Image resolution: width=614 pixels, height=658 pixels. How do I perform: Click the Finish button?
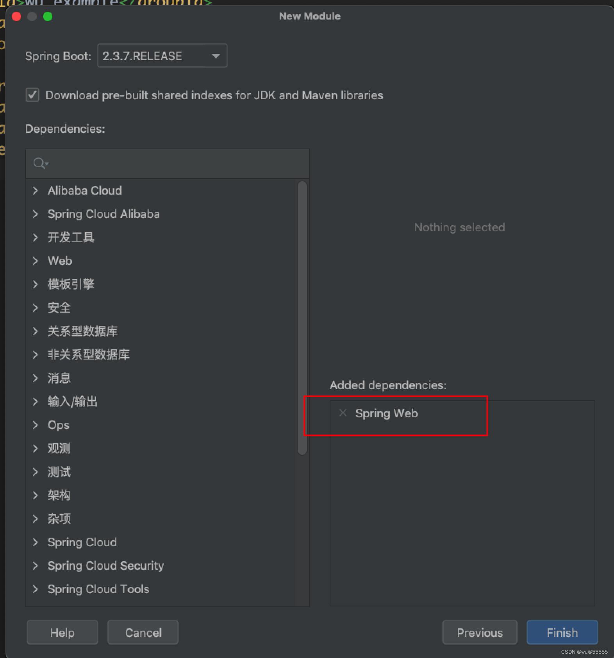pos(562,633)
